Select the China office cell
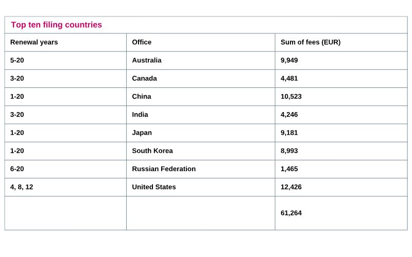The height and width of the screenshot is (257, 412). 142,96
